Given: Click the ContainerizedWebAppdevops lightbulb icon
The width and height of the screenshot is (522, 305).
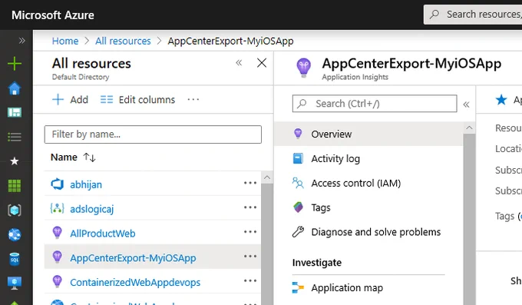Looking at the screenshot, I should coord(58,281).
